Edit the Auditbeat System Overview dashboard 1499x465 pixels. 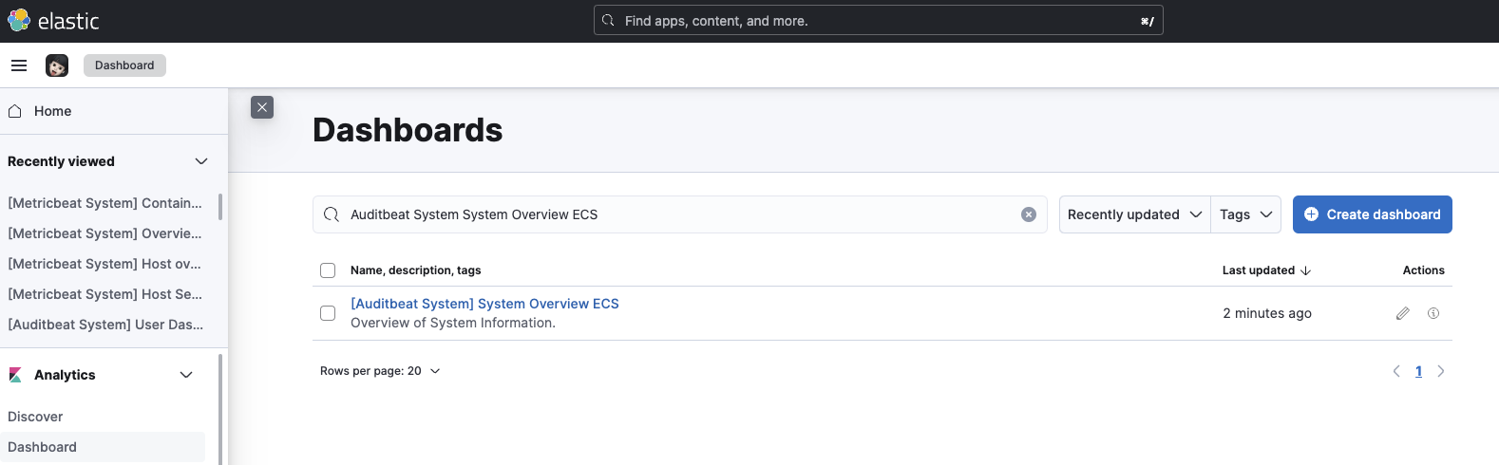(x=1403, y=313)
